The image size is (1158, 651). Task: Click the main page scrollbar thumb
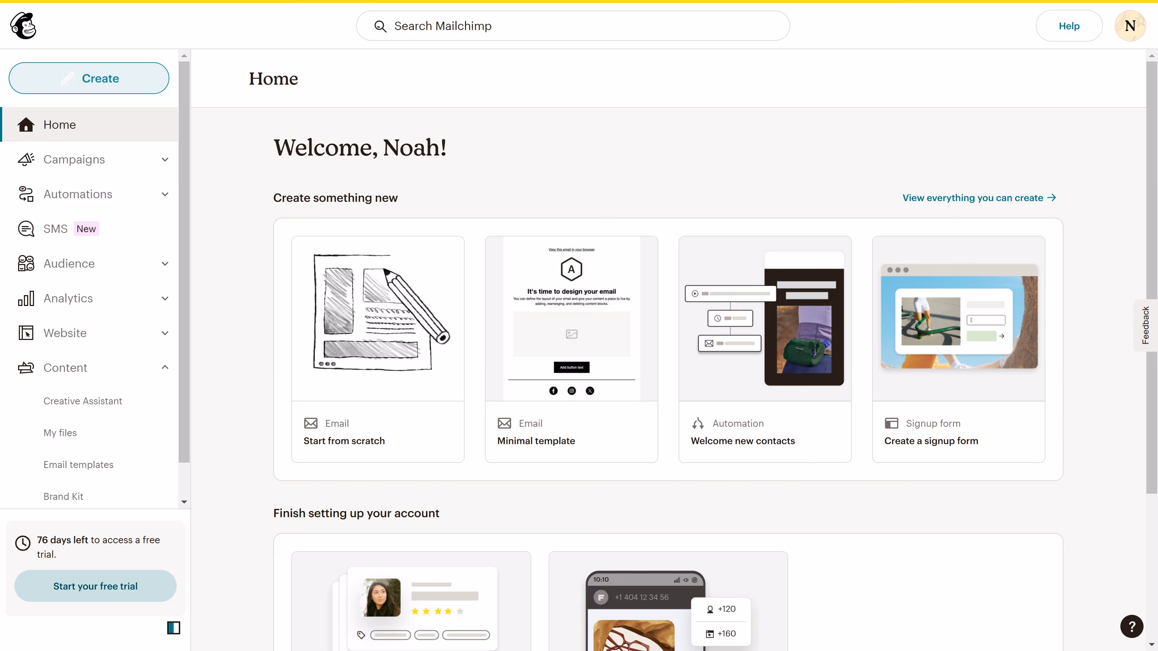pyautogui.click(x=1152, y=277)
